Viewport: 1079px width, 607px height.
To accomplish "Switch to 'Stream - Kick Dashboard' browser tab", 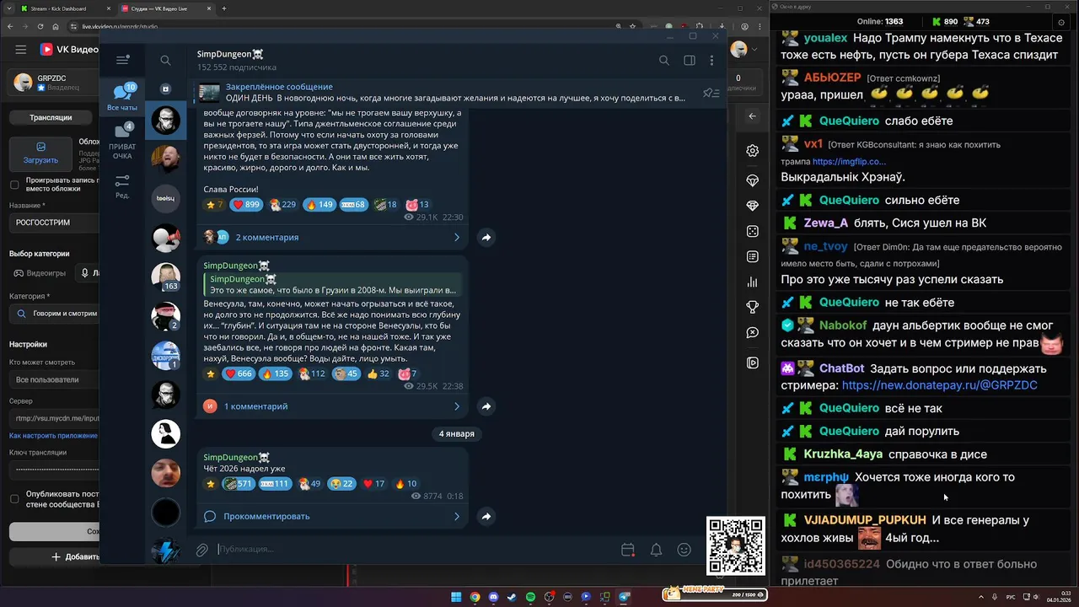I will (65, 8).
